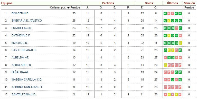This screenshot has height=100, width=197.
Task: Sort table by G. column header
Action: tap(101, 7)
